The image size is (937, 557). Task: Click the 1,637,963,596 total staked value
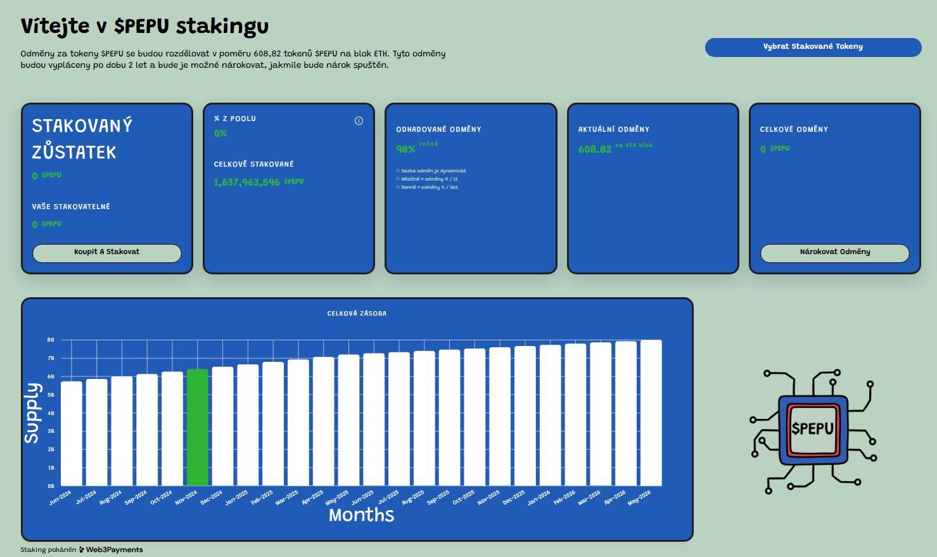point(246,182)
